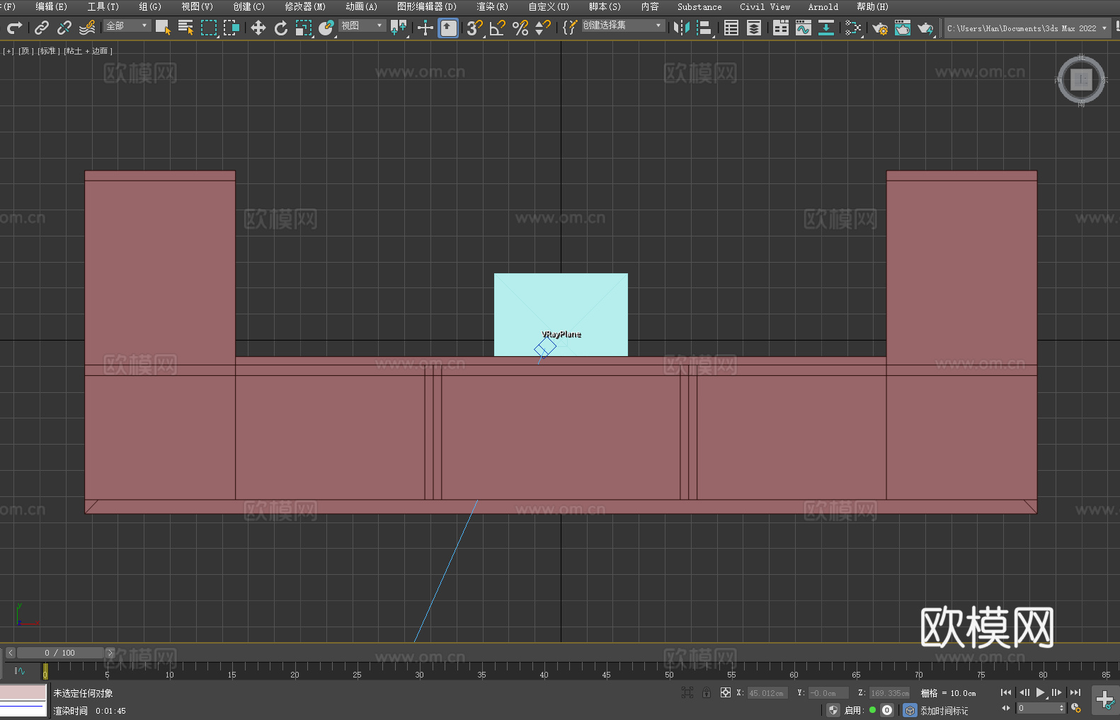Open the Scene Explorer toggle
Screen dimensions: 1120x720
(x=731, y=28)
